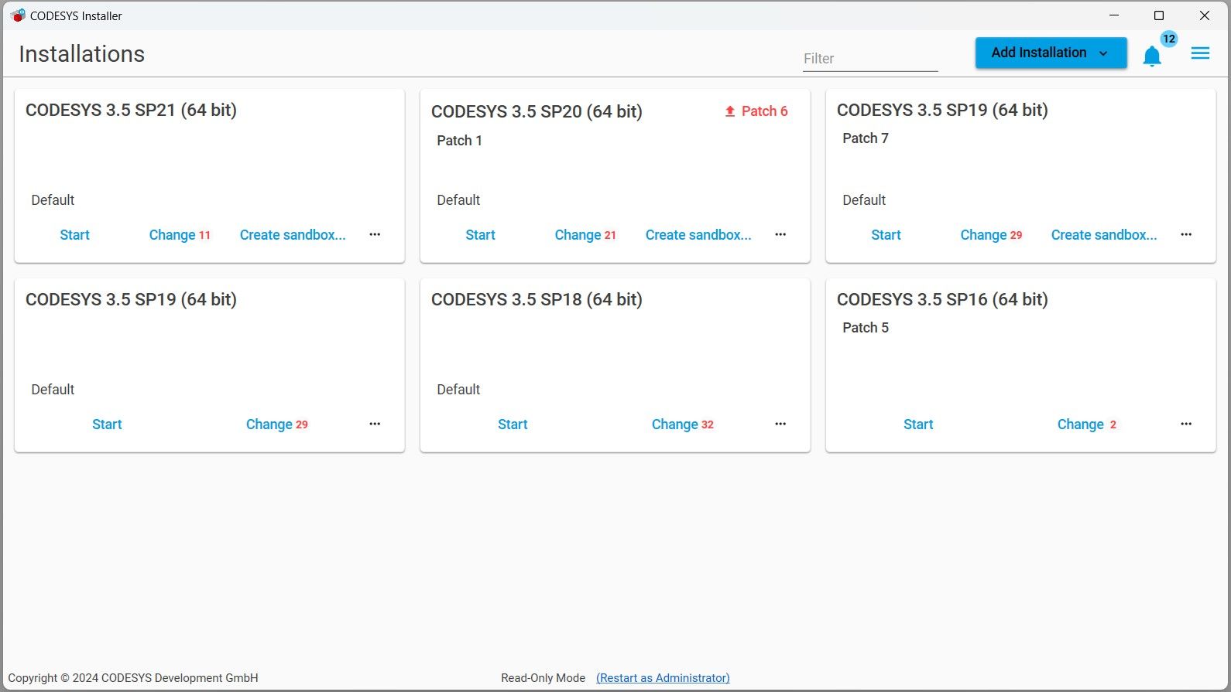Minimize the CODESYS Installer window
1231x692 pixels.
pos(1114,15)
